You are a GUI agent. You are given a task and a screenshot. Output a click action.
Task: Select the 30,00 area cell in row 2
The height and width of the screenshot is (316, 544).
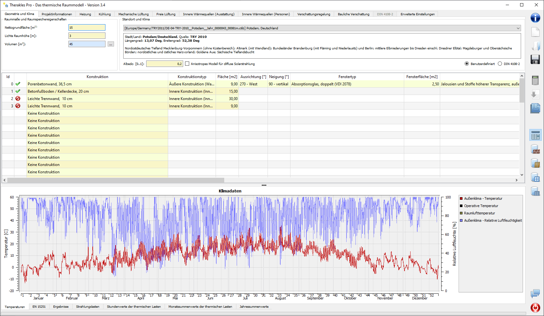(x=227, y=99)
